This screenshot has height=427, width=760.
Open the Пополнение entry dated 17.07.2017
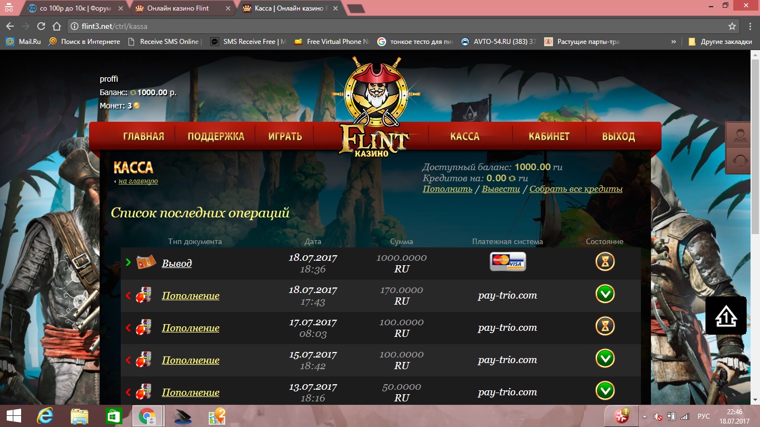[x=190, y=327]
